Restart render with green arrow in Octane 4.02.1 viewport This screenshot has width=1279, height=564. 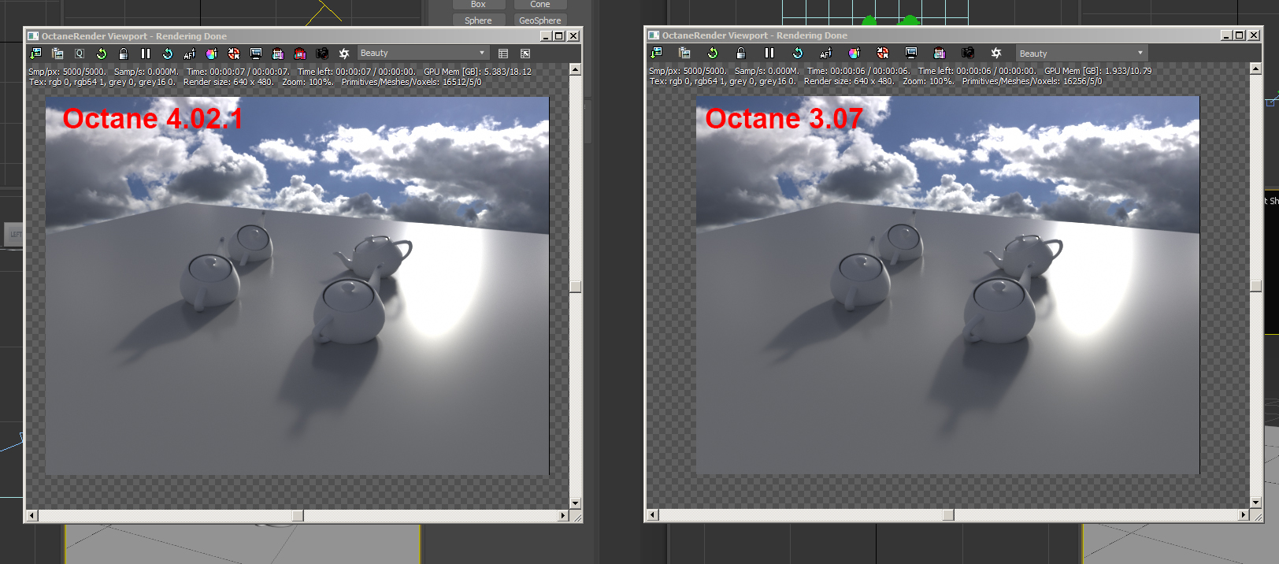click(x=102, y=54)
